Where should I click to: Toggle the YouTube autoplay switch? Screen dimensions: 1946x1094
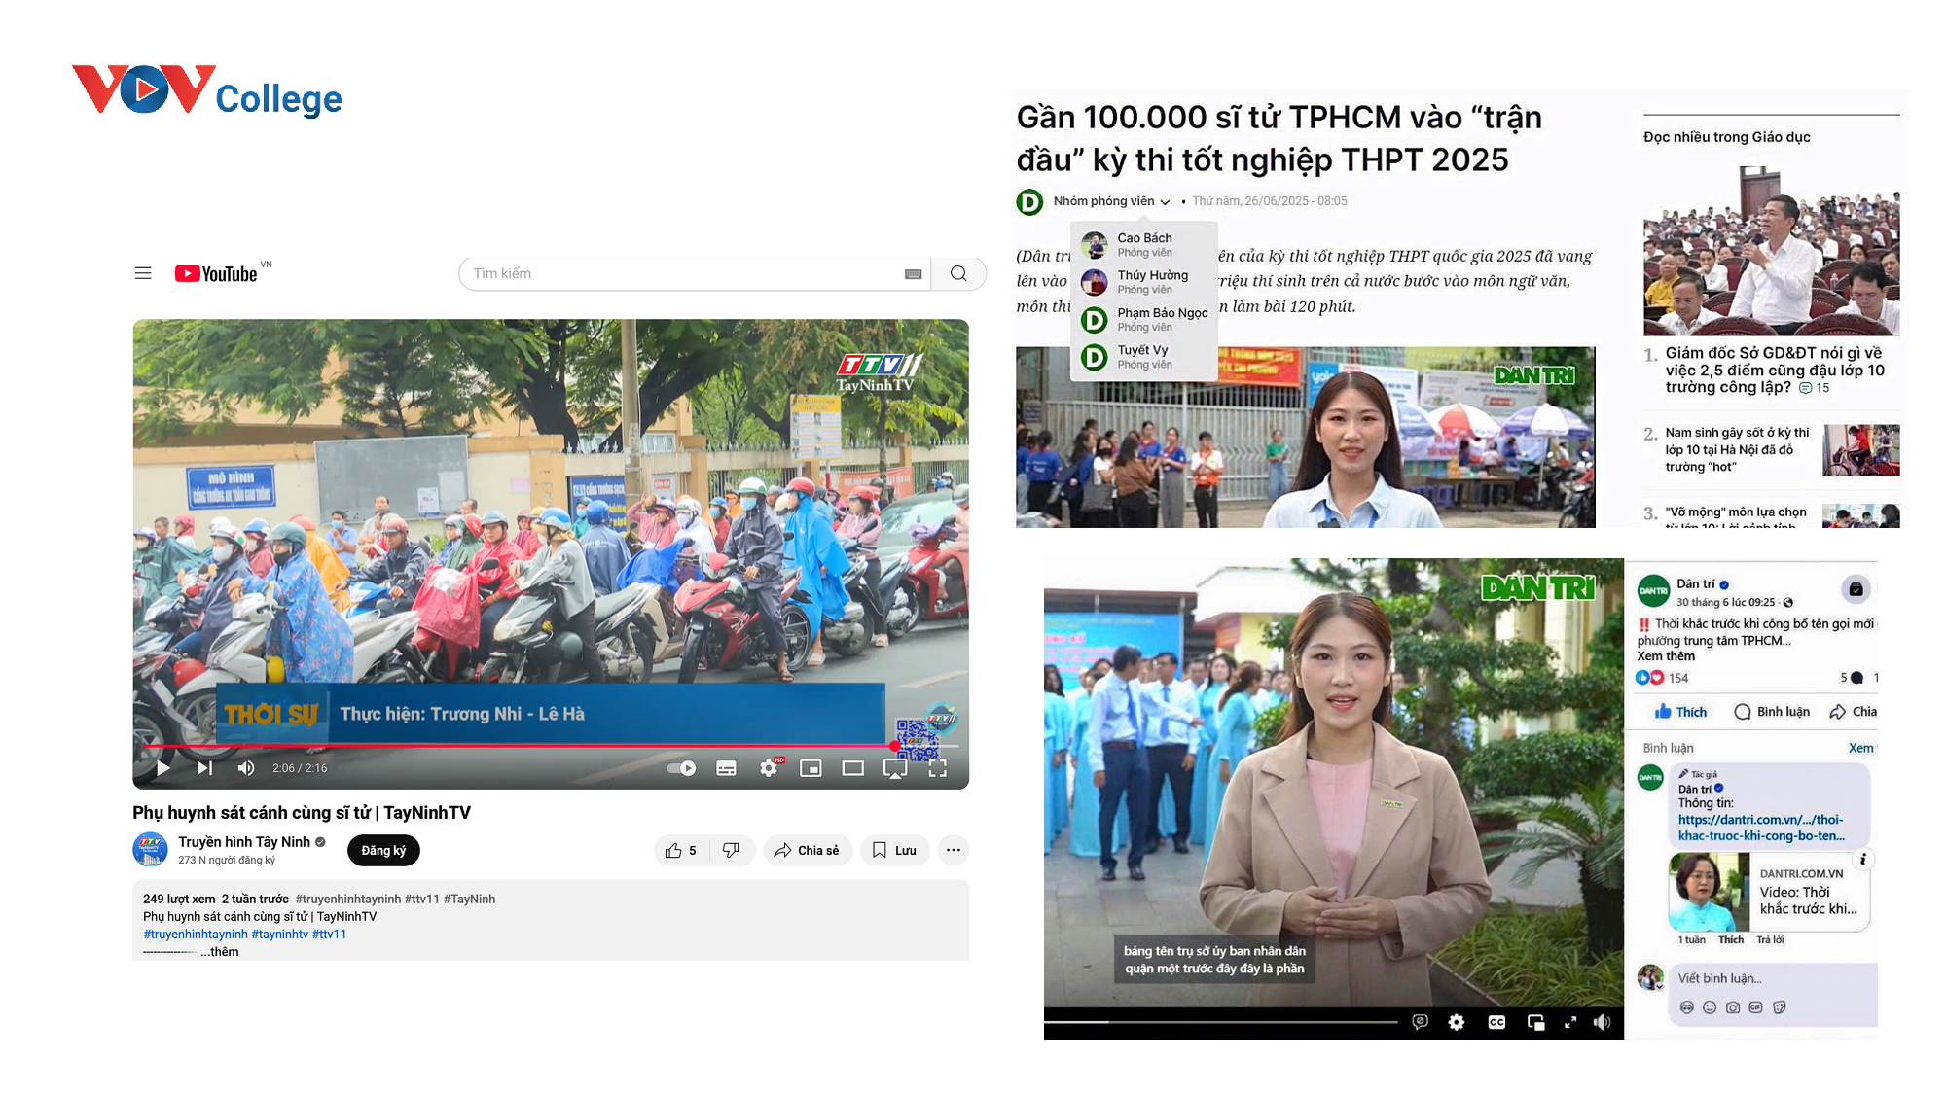tap(682, 768)
